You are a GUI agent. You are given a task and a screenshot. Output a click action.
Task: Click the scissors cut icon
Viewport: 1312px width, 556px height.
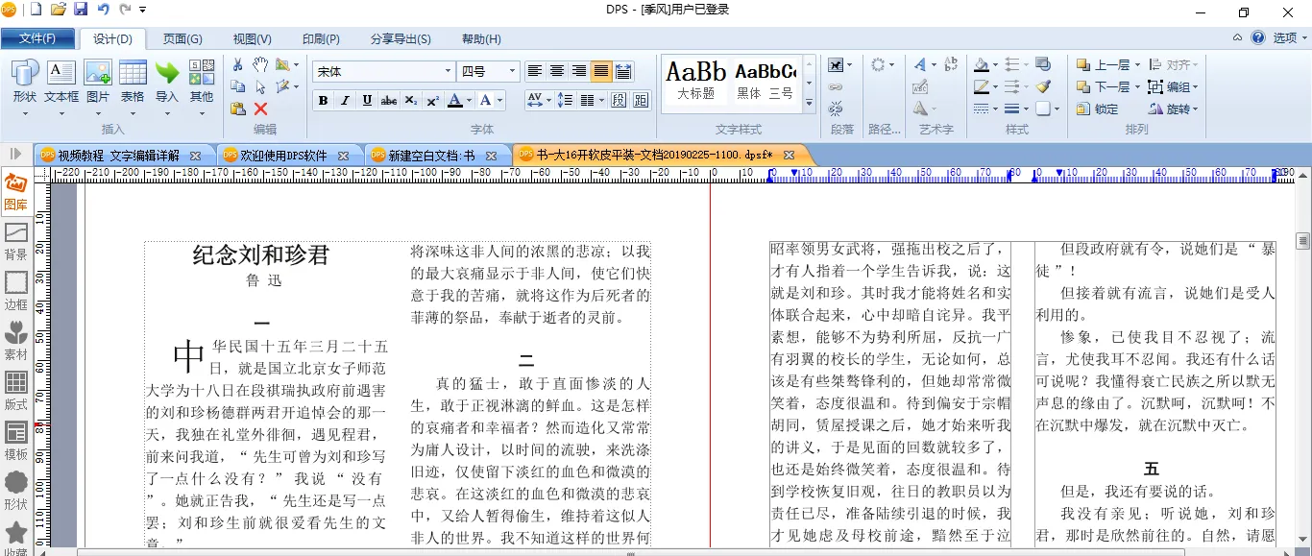(x=237, y=64)
